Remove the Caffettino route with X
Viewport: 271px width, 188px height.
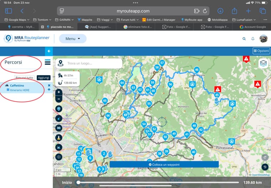49,85
